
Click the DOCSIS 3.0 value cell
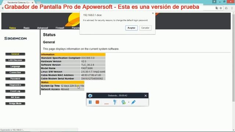click(x=93, y=58)
